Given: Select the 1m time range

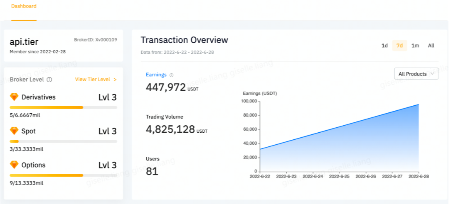Looking at the screenshot, I should (x=415, y=46).
